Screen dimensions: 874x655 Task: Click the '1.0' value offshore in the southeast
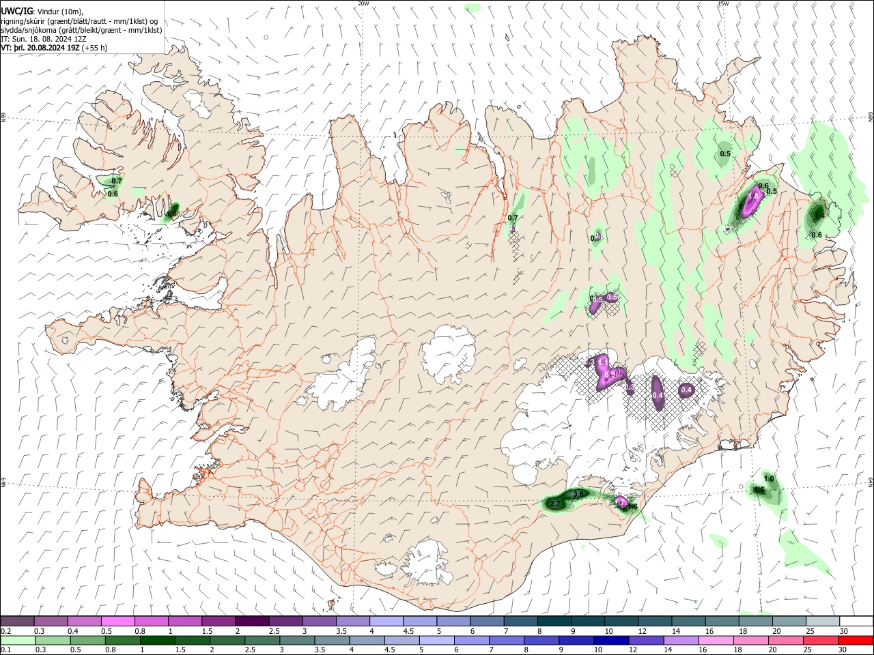point(769,479)
